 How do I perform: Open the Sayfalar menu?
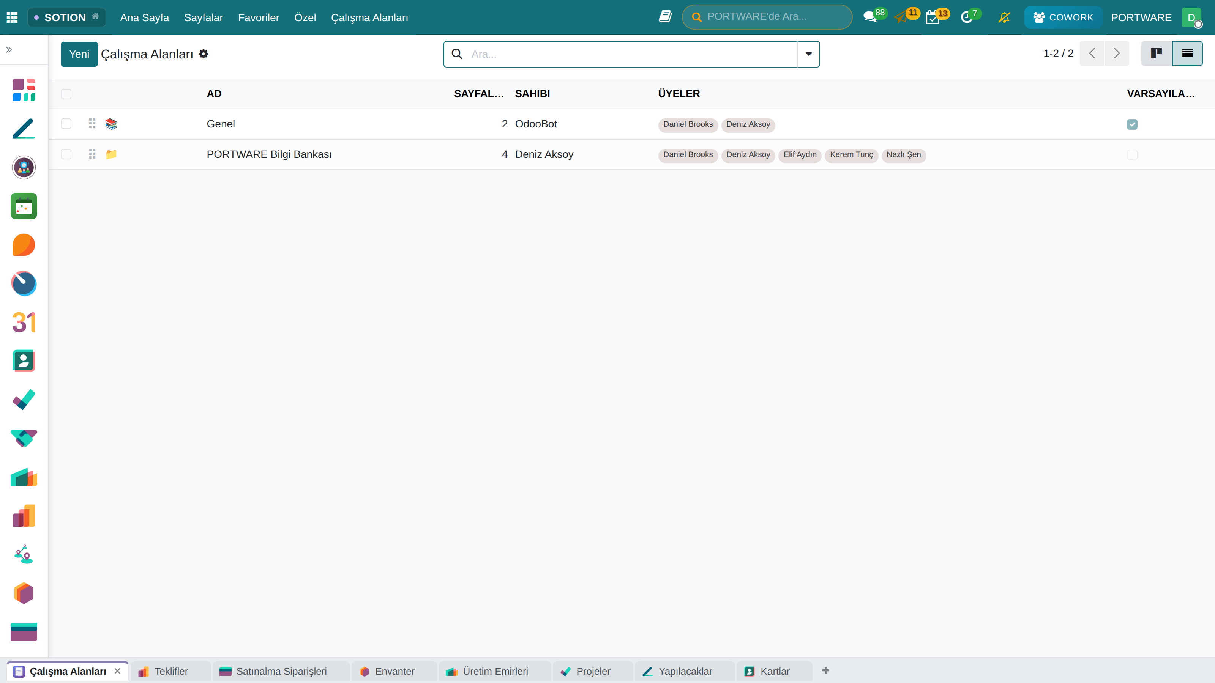[203, 17]
